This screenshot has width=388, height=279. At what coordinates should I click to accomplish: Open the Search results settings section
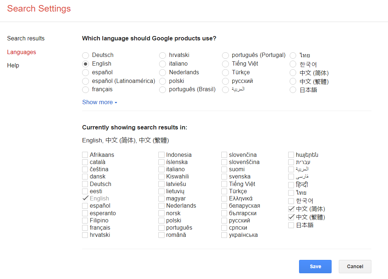pyautogui.click(x=26, y=38)
